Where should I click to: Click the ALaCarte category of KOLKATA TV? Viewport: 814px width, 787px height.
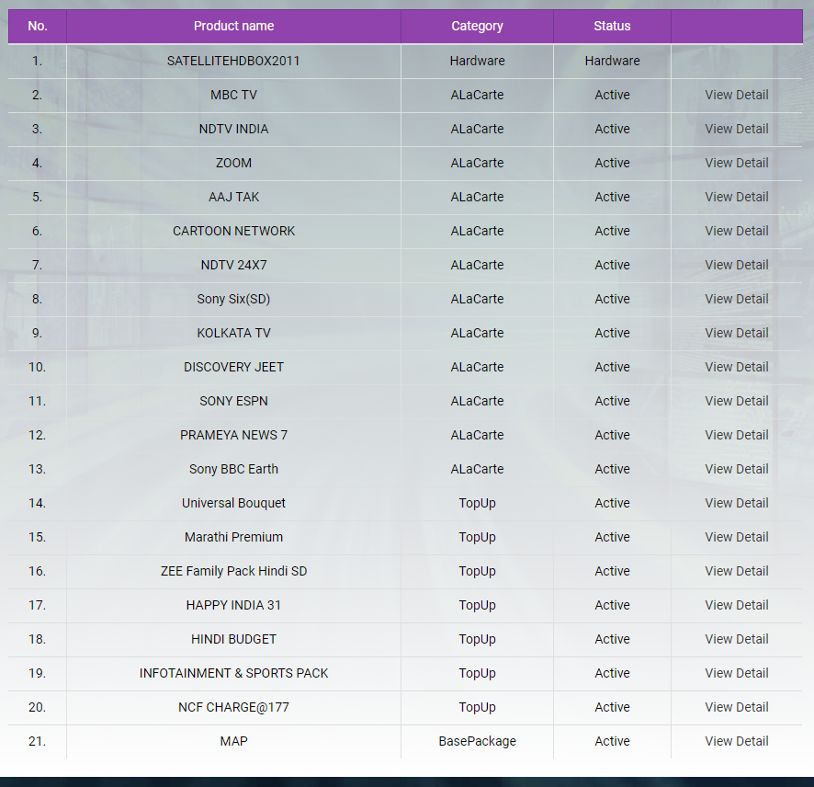pyautogui.click(x=477, y=333)
